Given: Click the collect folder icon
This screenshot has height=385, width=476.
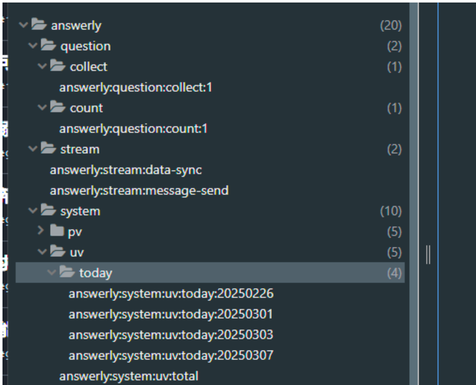Looking at the screenshot, I should coord(58,67).
